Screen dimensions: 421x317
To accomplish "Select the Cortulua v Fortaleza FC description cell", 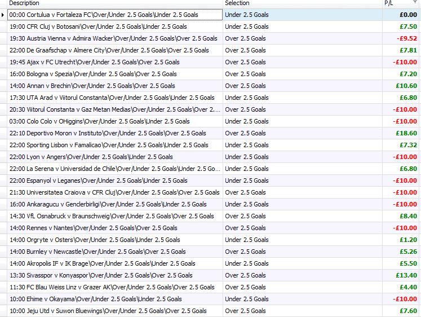I will [x=115, y=15].
